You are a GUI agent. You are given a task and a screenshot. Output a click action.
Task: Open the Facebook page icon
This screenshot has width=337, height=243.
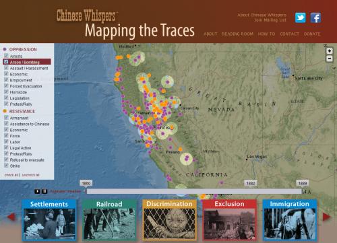coord(315,18)
